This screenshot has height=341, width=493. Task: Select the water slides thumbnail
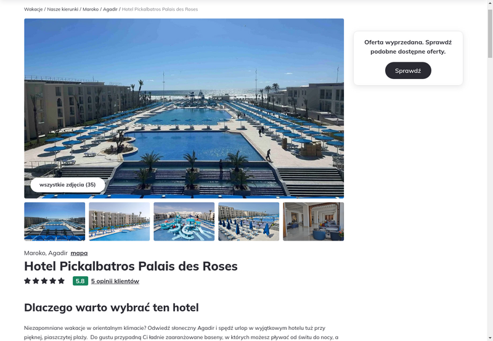[x=184, y=221]
